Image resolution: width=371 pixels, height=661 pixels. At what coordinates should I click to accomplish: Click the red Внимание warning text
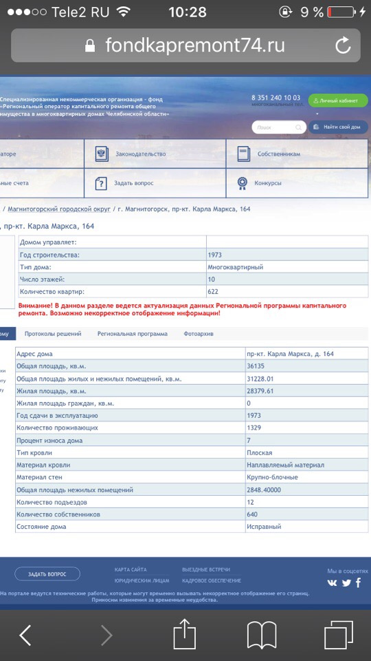tap(182, 309)
